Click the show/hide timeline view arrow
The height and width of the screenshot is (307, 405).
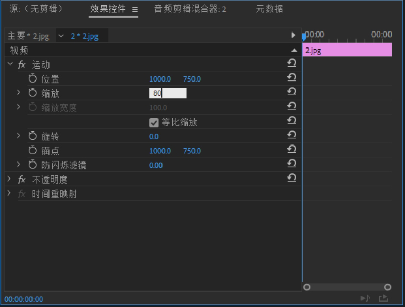click(293, 35)
